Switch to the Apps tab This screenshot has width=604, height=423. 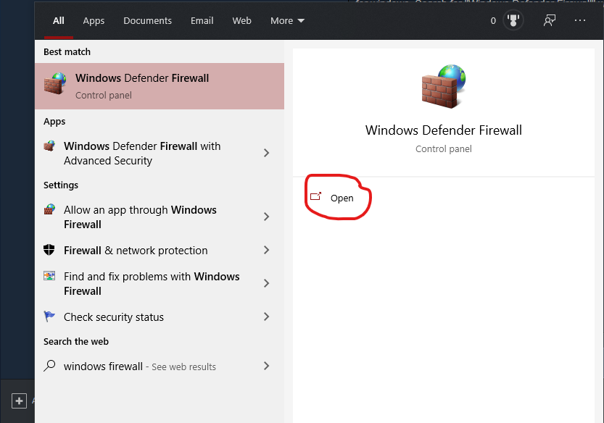coord(94,21)
